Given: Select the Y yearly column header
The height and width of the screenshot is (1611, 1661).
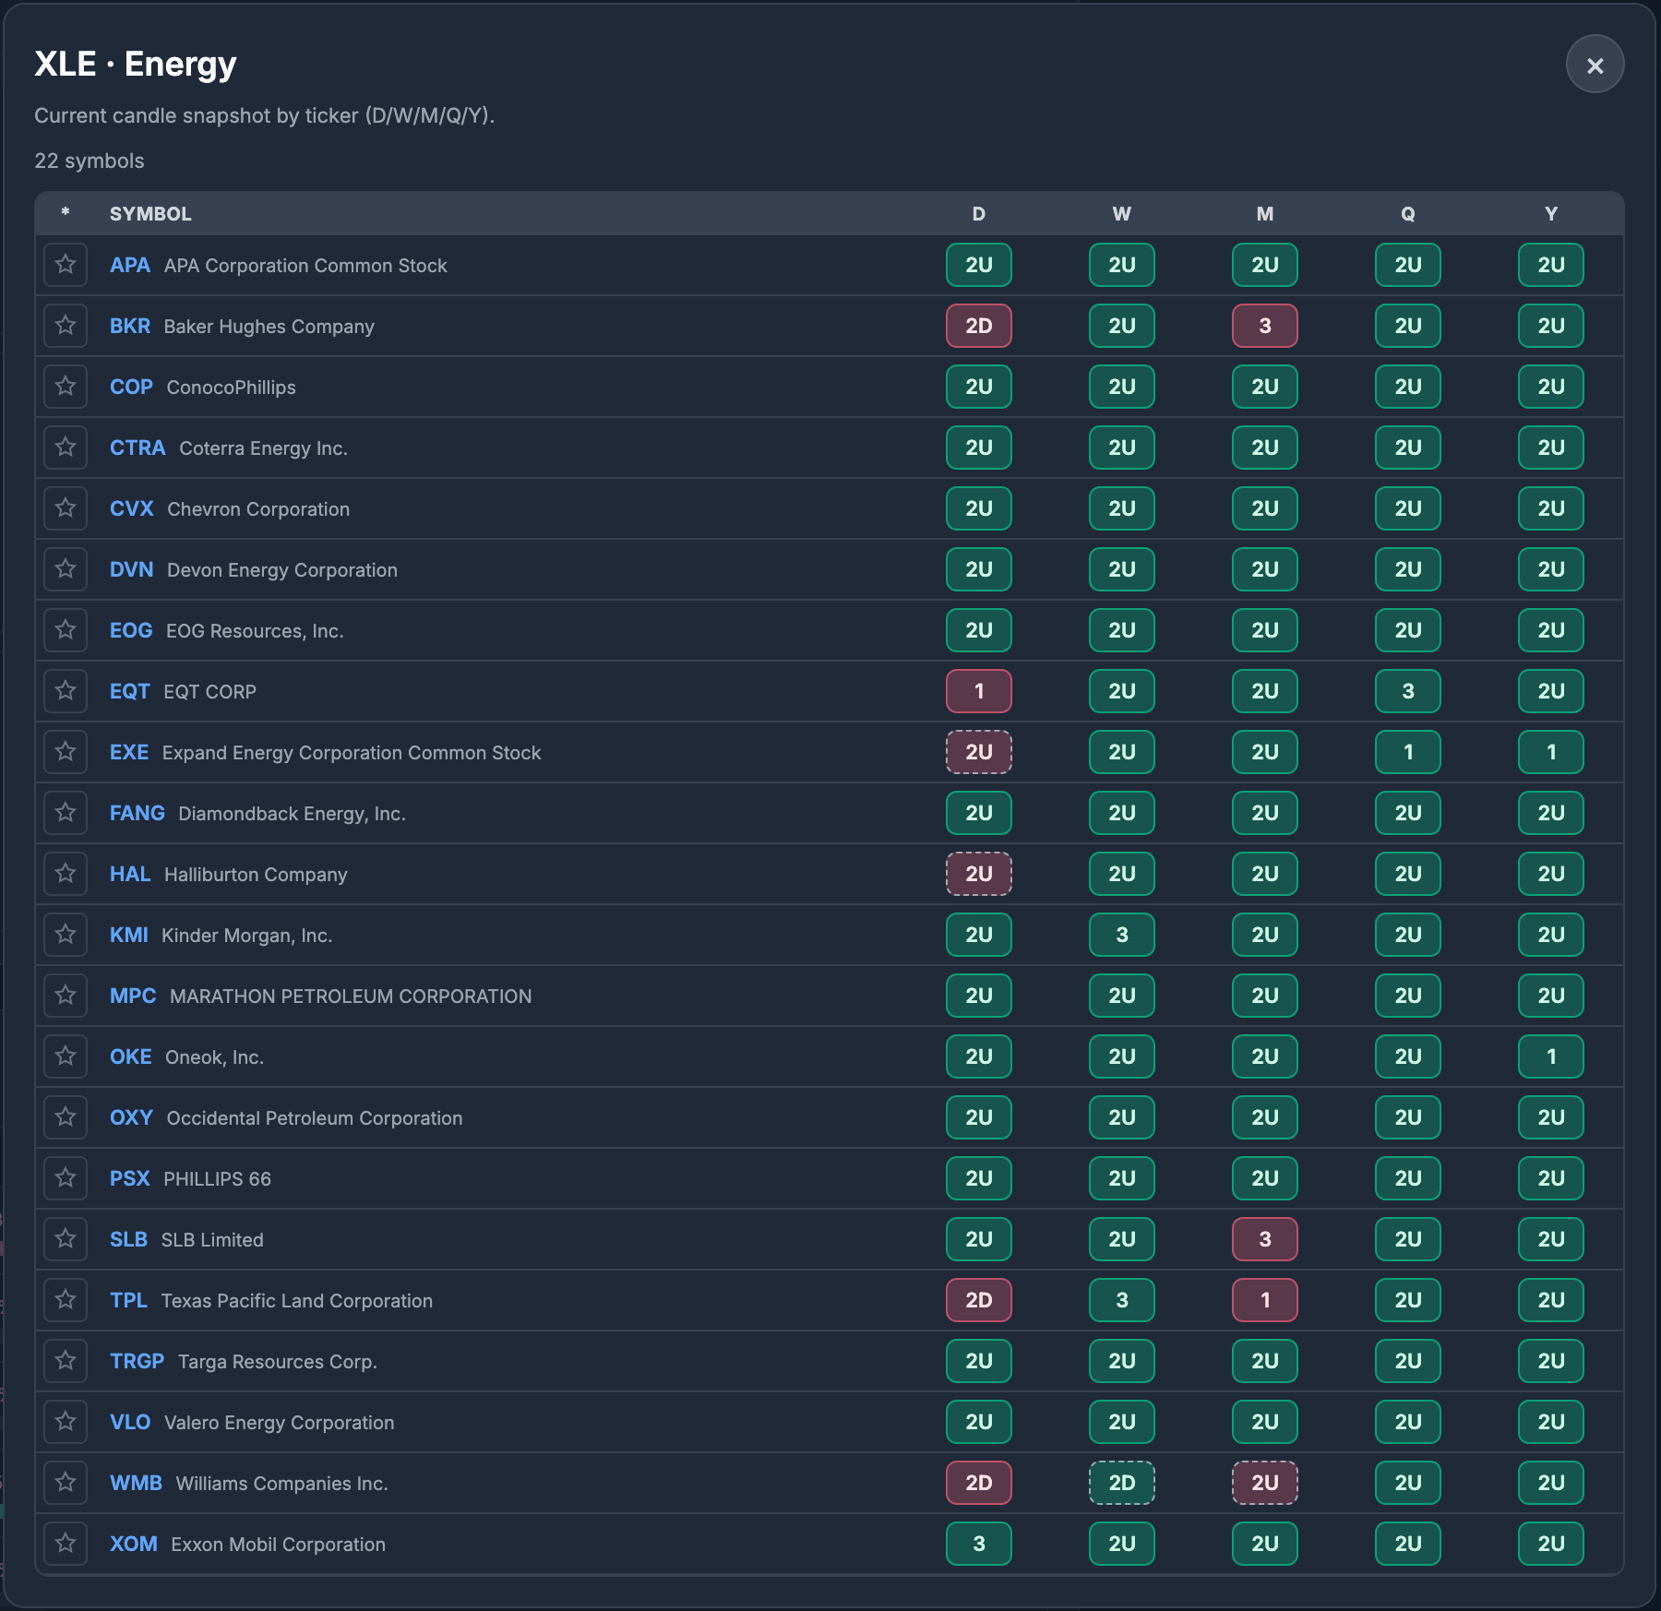Looking at the screenshot, I should (x=1550, y=213).
